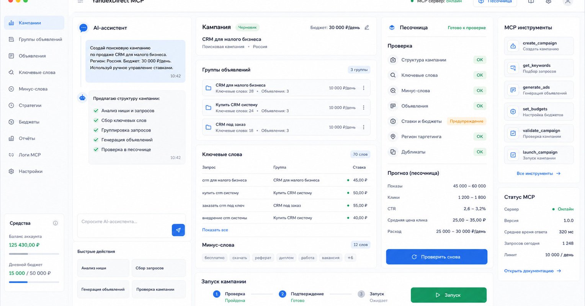Viewport: 585px width, 306px height.
Task: Open Минус-слова sidebar item
Action: [x=34, y=89]
